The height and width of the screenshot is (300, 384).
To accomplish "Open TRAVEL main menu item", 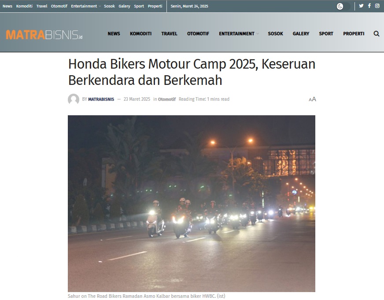I will 169,34.
